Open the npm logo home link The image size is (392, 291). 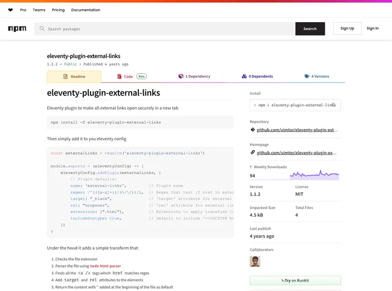tap(17, 28)
